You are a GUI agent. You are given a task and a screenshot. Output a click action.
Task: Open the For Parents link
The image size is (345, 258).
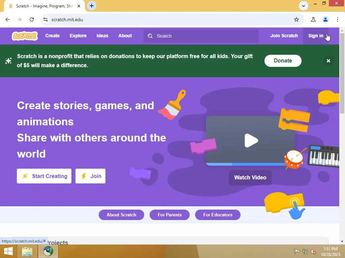(x=169, y=215)
